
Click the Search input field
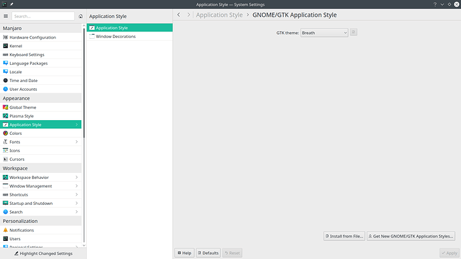[43, 16]
